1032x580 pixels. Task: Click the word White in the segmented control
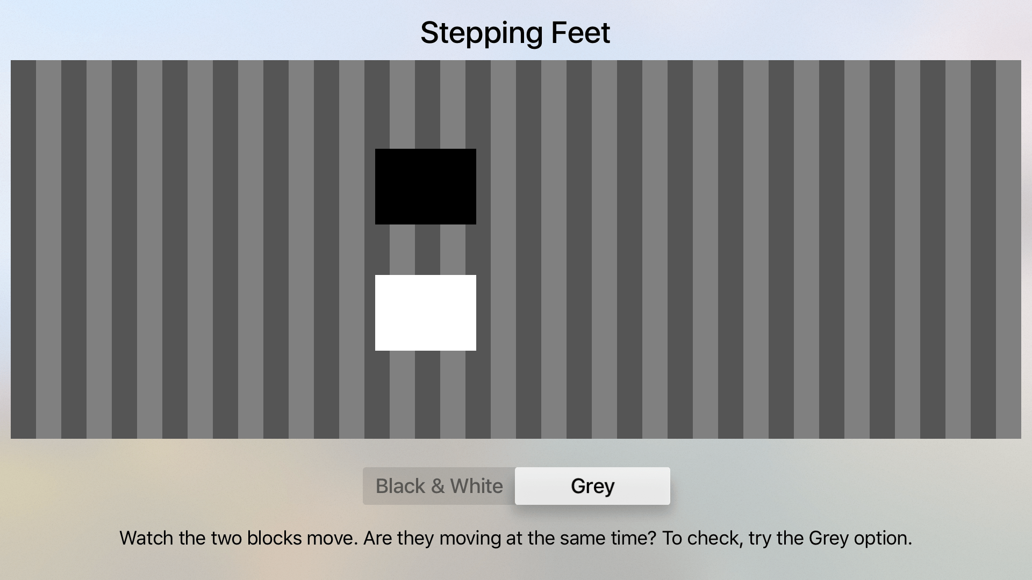(x=476, y=486)
